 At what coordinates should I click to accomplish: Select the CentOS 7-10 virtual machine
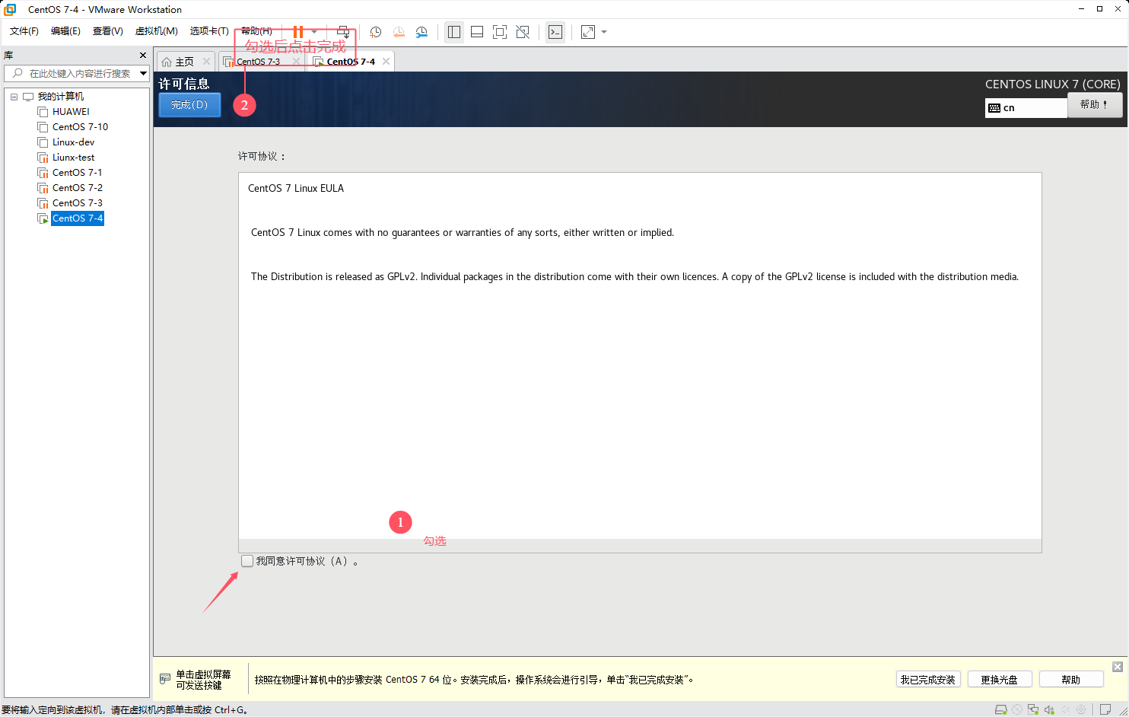pos(80,127)
